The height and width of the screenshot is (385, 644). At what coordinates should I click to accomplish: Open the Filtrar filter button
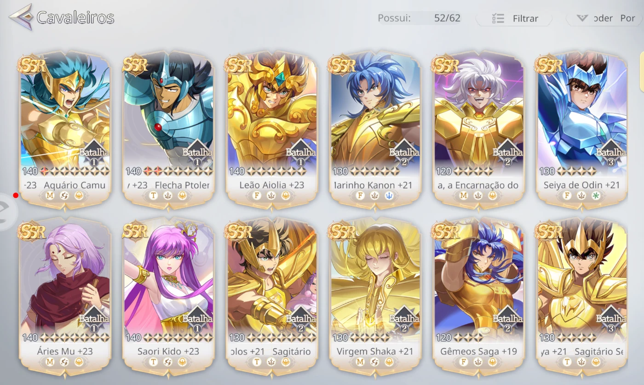point(514,18)
